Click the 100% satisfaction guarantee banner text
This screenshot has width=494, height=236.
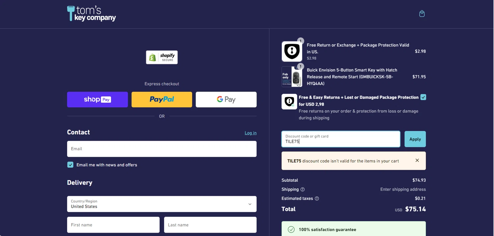pyautogui.click(x=327, y=230)
